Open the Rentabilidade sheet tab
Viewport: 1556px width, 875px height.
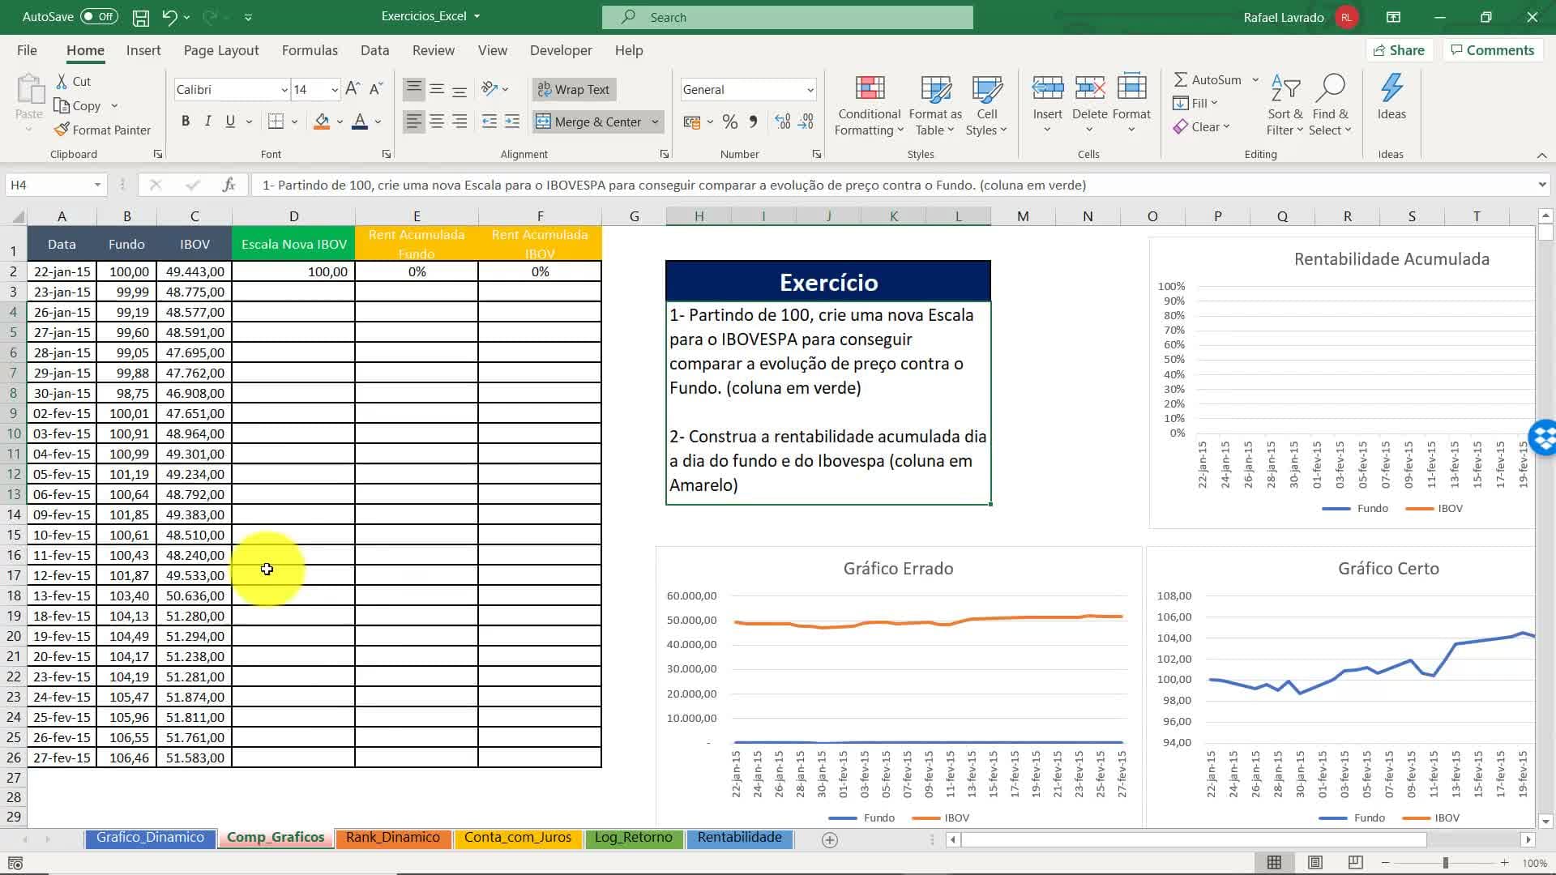click(740, 838)
